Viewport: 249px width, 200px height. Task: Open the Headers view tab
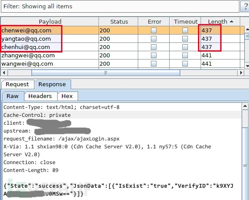point(40,96)
